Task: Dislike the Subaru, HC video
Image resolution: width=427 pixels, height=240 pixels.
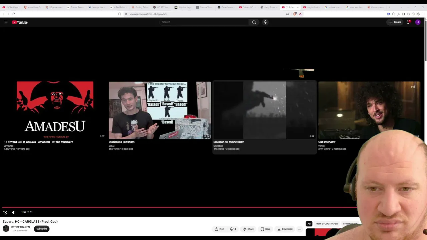Action: click(233, 229)
